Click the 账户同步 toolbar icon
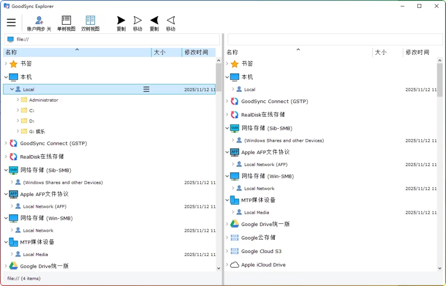This screenshot has width=446, height=286. [x=39, y=20]
